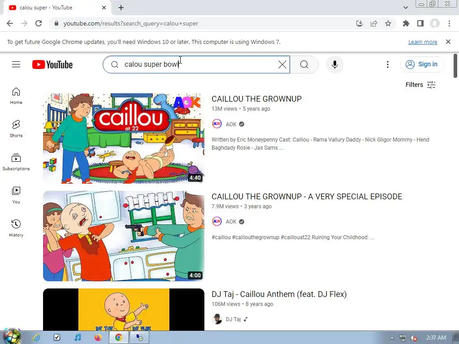Screen dimensions: 459x344
Task: Click AOK avatar under second video
Action: (x=217, y=221)
